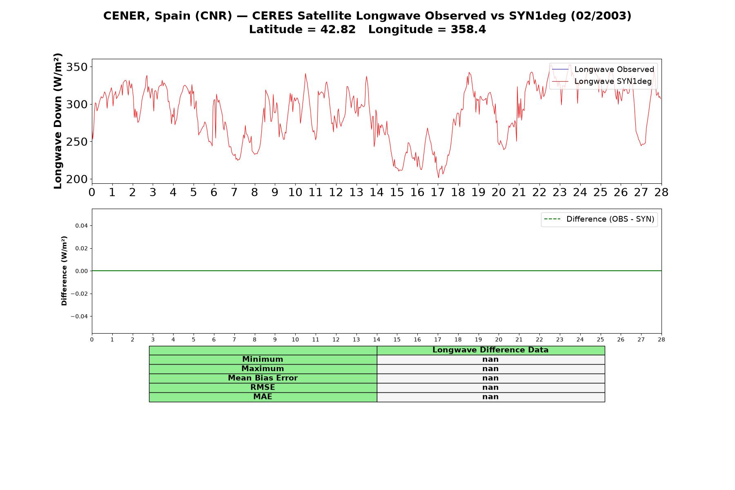Click the Difference (W/m²) y-axis label
The height and width of the screenshot is (490, 735).
point(64,271)
